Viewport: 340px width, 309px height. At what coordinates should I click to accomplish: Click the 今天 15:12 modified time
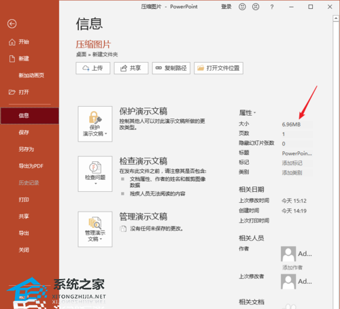pyautogui.click(x=294, y=201)
